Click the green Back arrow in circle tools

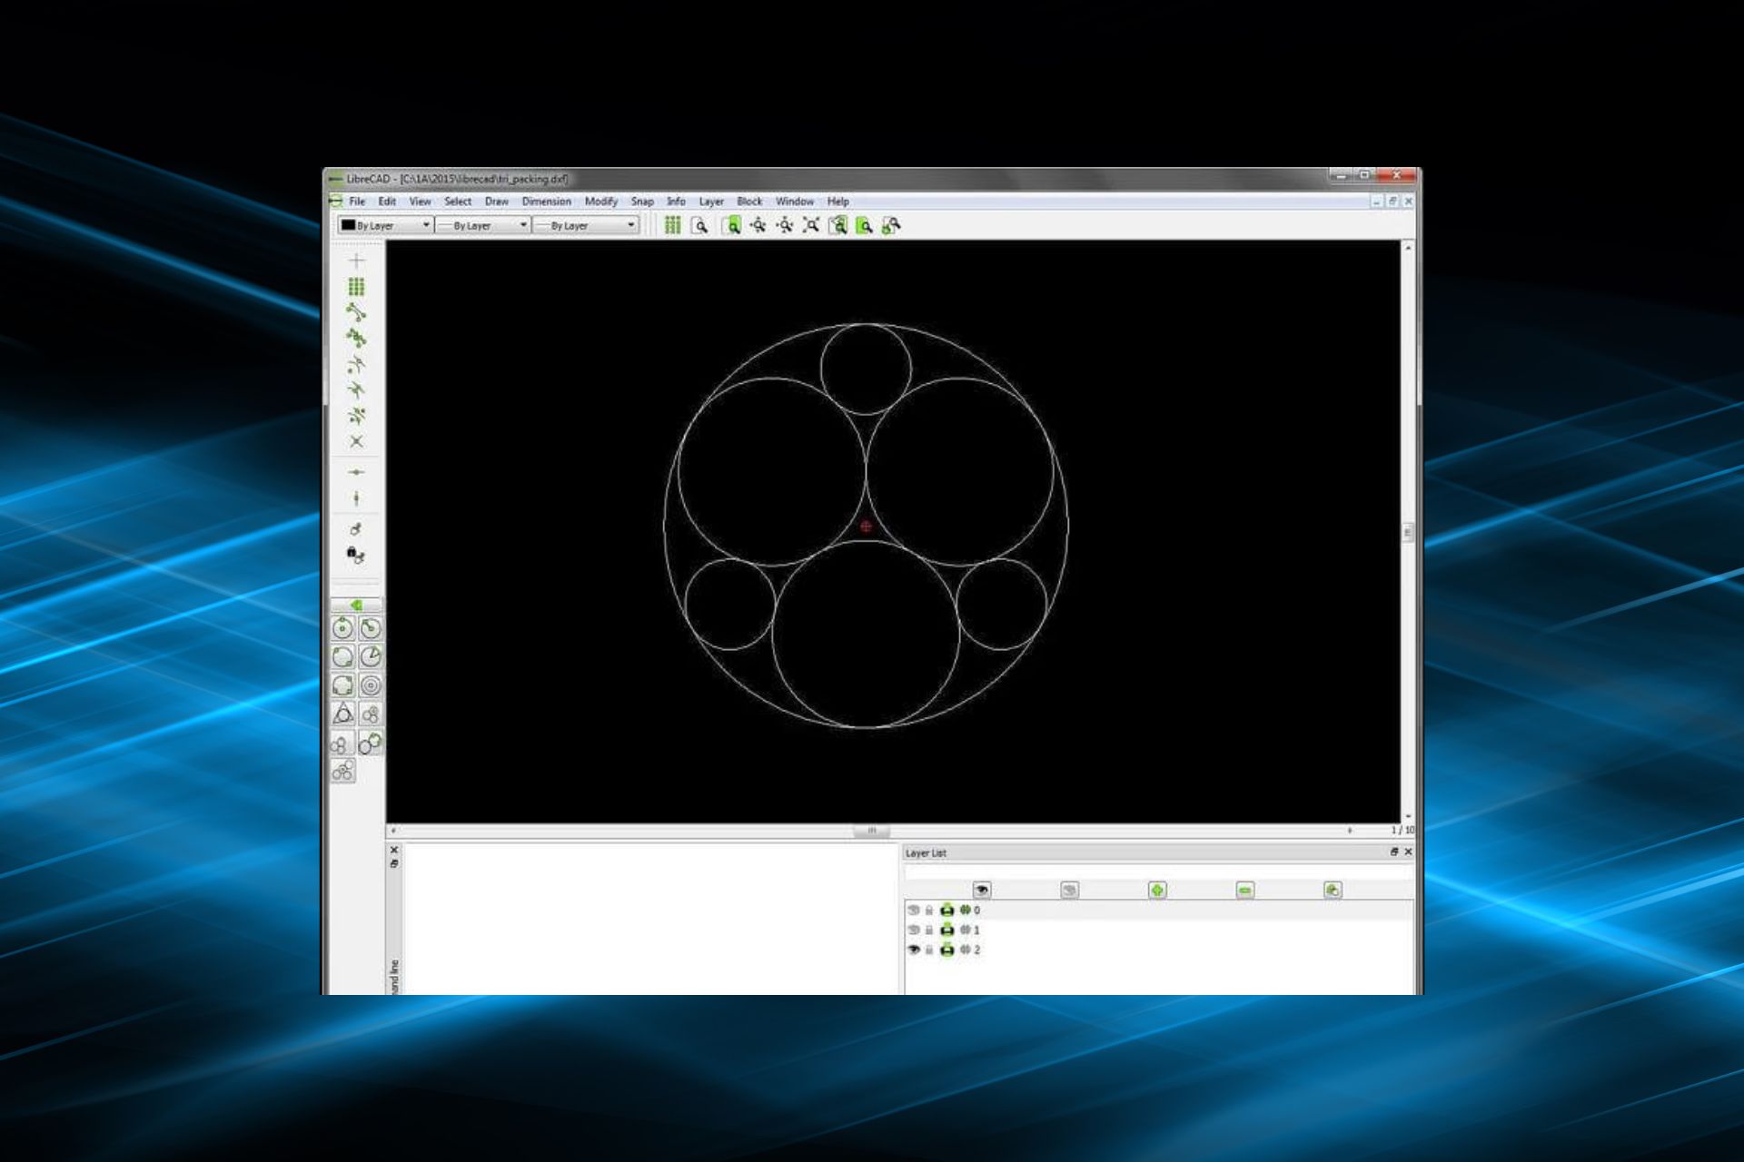(x=356, y=605)
